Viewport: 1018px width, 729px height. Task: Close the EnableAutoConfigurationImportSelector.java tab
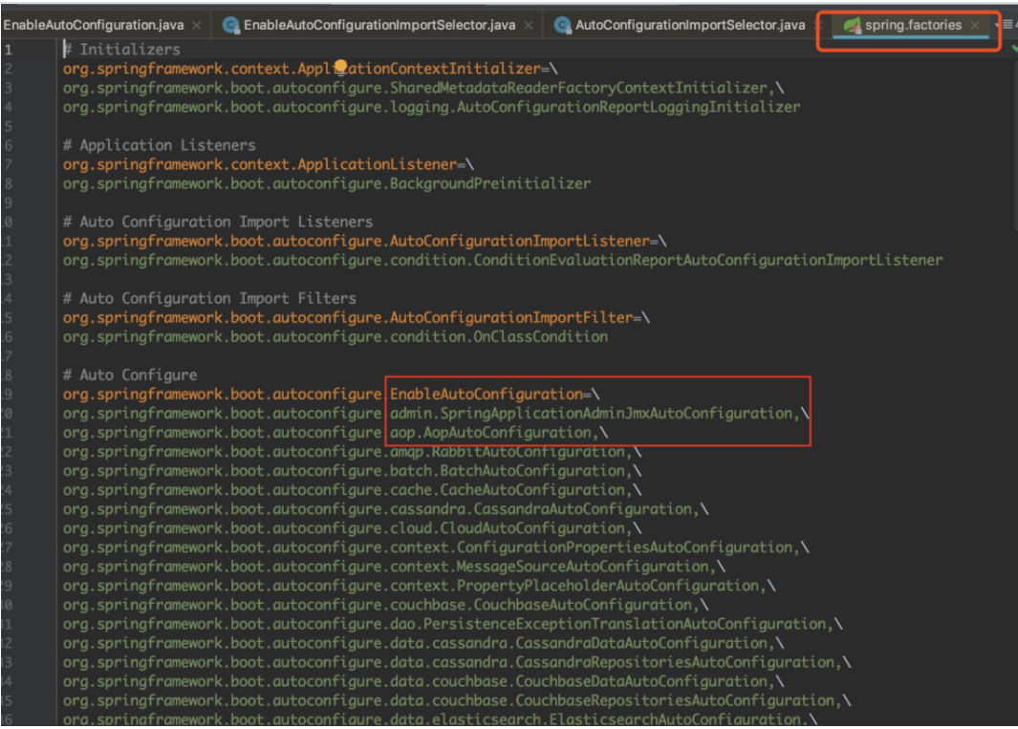(529, 25)
